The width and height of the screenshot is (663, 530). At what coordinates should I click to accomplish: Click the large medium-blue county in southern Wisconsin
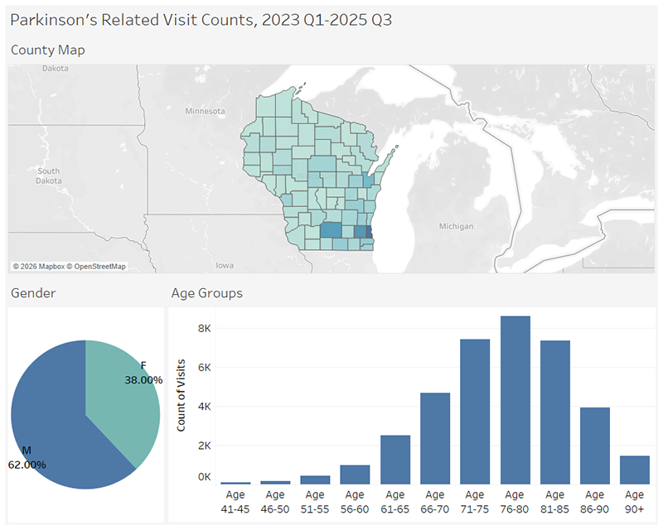(x=331, y=232)
